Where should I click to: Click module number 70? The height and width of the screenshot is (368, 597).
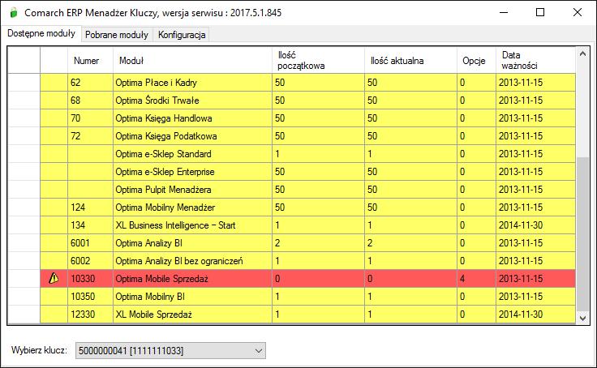[90, 118]
